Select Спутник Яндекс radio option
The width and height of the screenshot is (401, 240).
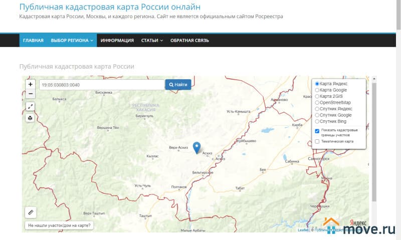[317, 109]
